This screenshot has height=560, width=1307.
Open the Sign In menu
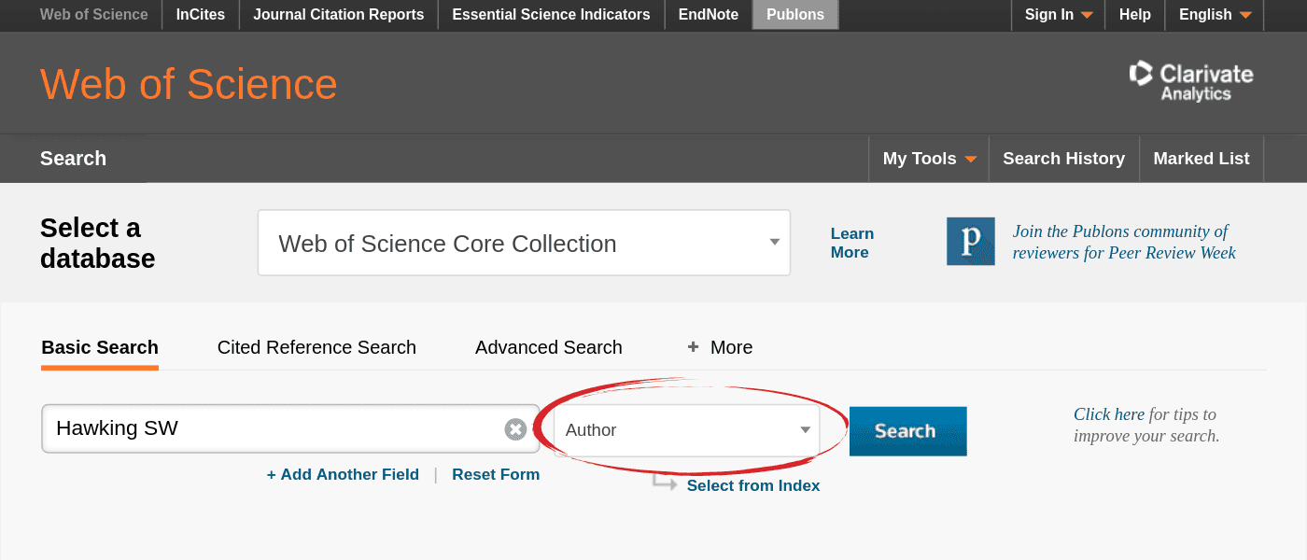(1057, 15)
